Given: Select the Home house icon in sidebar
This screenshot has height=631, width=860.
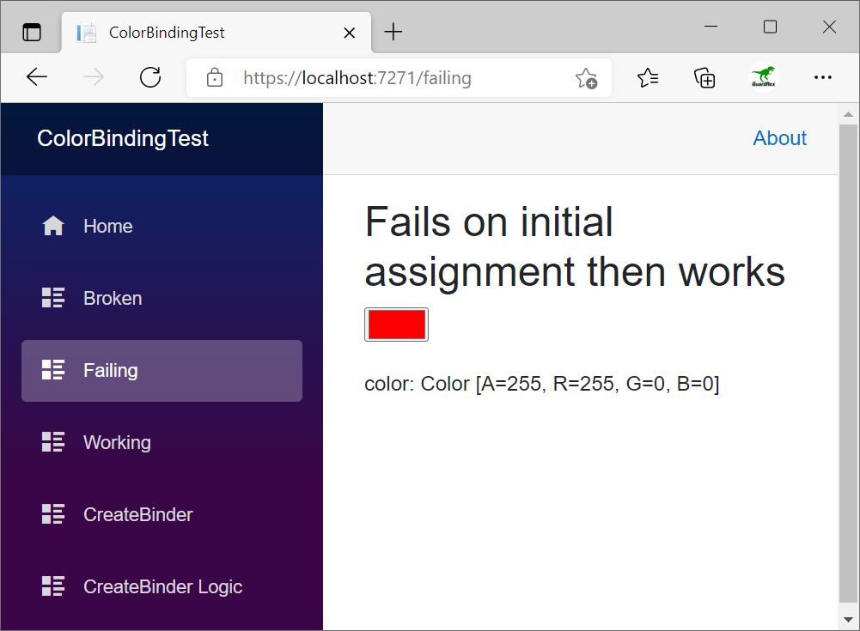Looking at the screenshot, I should (x=52, y=225).
